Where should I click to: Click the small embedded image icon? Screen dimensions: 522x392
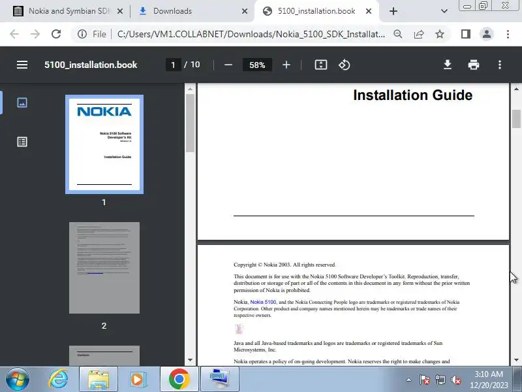click(x=239, y=329)
